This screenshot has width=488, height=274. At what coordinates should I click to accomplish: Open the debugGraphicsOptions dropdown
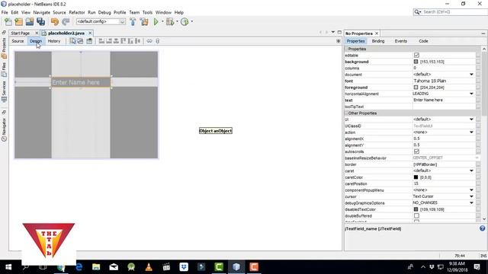[471, 203]
